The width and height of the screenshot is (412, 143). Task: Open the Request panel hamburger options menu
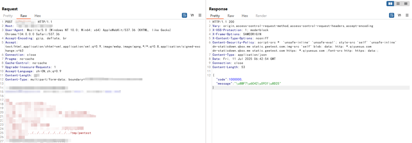[x=200, y=16]
